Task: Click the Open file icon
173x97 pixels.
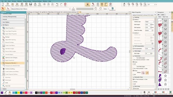Action: point(13,5)
